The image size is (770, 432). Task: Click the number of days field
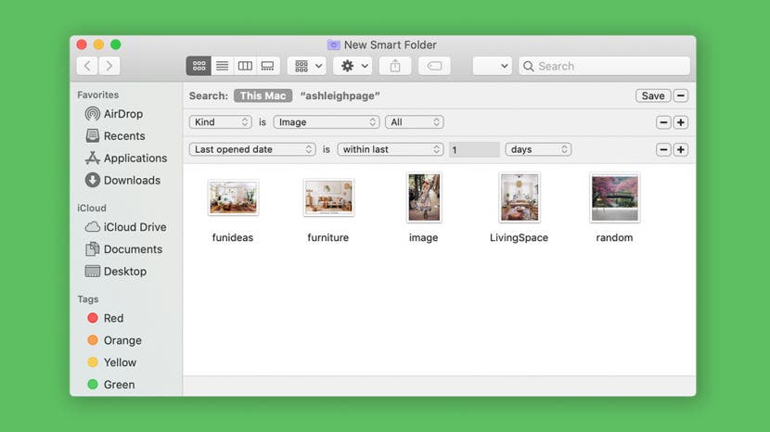pos(474,149)
